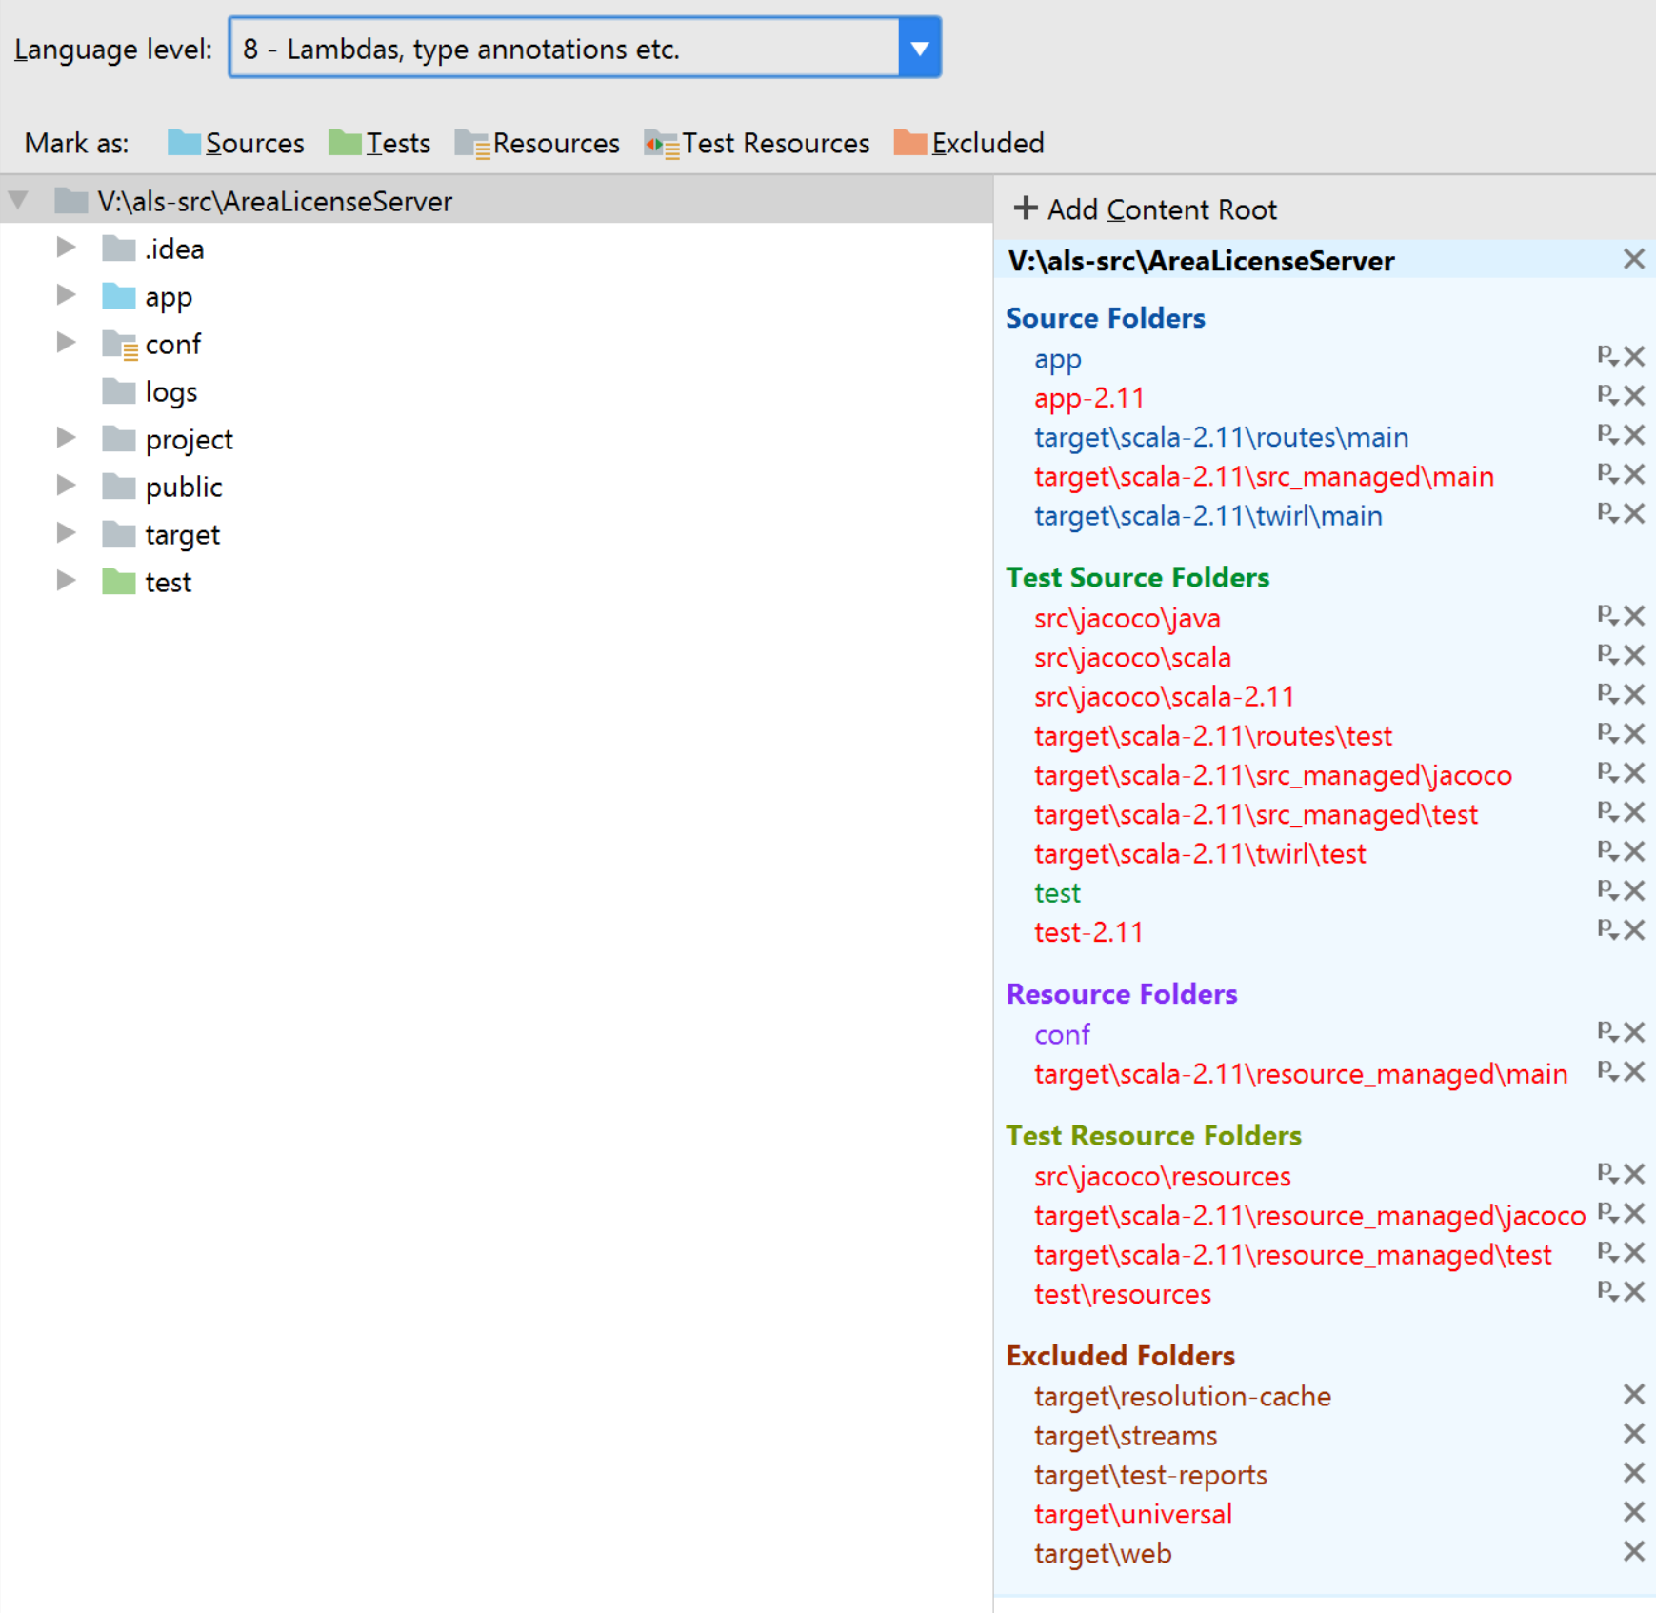This screenshot has width=1656, height=1613.
Task: Mark selected folder as Tests
Action: [380, 143]
